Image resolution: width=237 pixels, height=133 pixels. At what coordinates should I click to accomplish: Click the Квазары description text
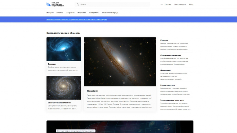[x=174, y=46]
